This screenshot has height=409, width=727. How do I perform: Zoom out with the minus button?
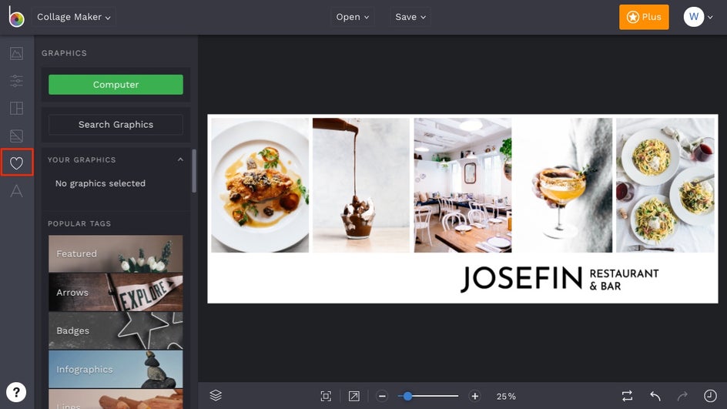click(x=382, y=396)
